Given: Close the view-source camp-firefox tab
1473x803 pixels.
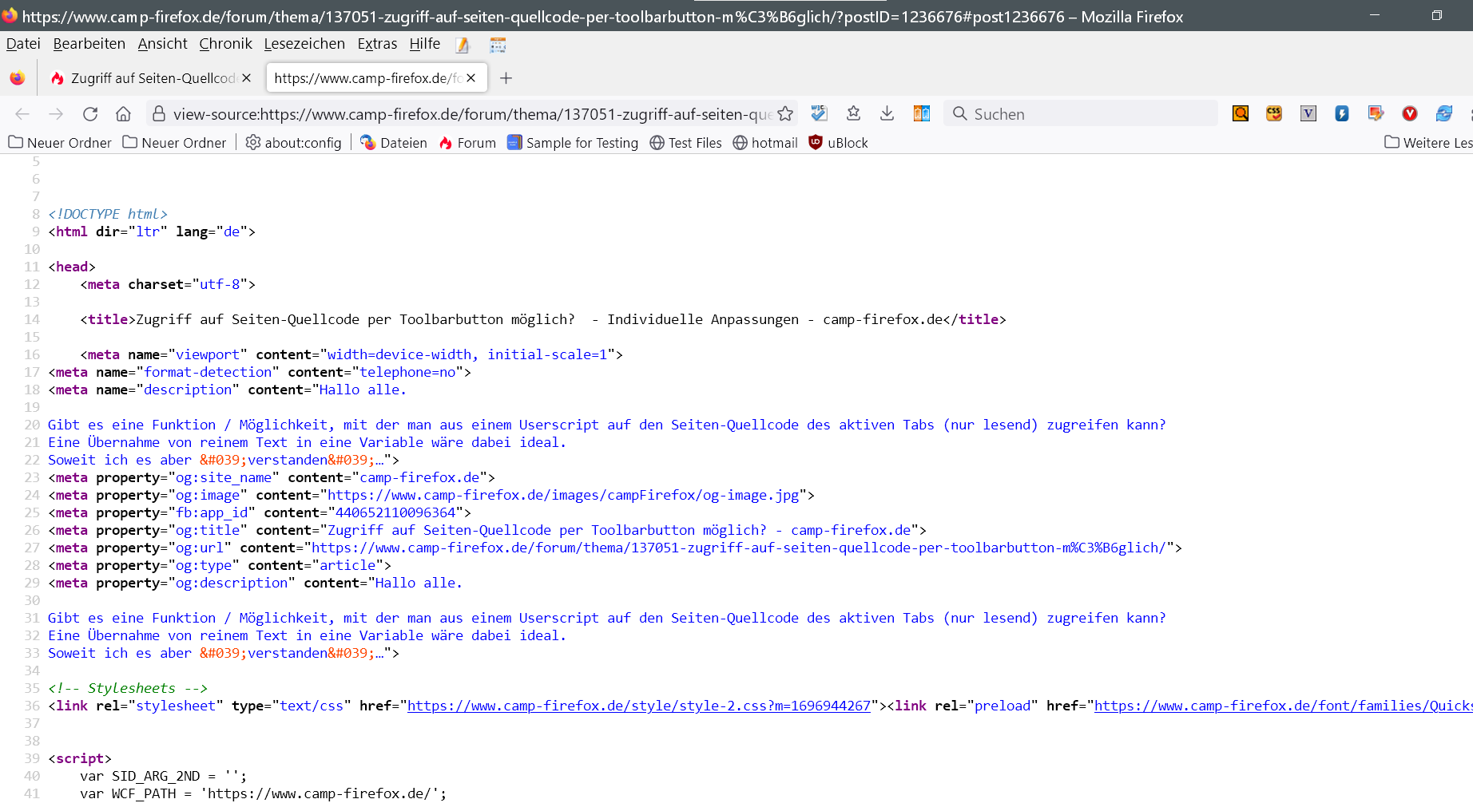Looking at the screenshot, I should [471, 78].
